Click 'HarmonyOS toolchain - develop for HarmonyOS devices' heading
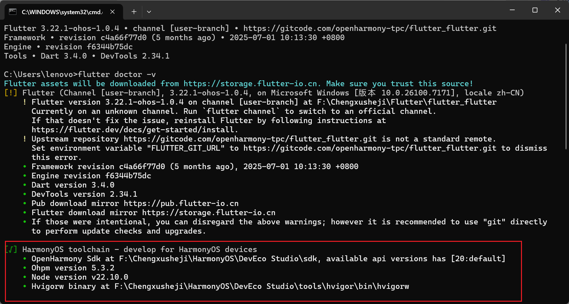The image size is (569, 304). pyautogui.click(x=140, y=249)
